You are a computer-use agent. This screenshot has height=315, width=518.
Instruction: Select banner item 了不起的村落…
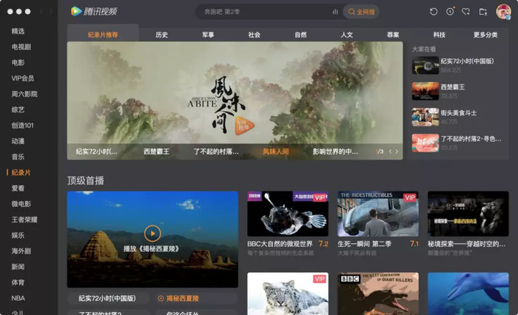point(216,152)
